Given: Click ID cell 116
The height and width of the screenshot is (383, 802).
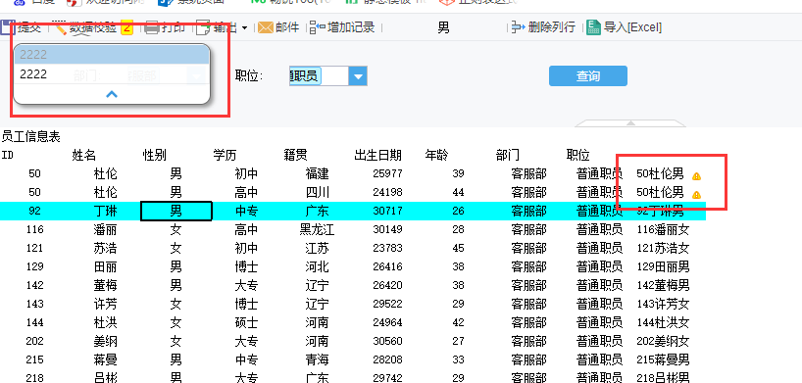Looking at the screenshot, I should pyautogui.click(x=34, y=229).
